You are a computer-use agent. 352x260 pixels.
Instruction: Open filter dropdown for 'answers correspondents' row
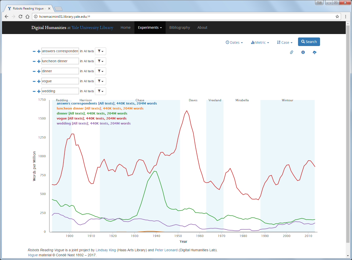pyautogui.click(x=100, y=51)
